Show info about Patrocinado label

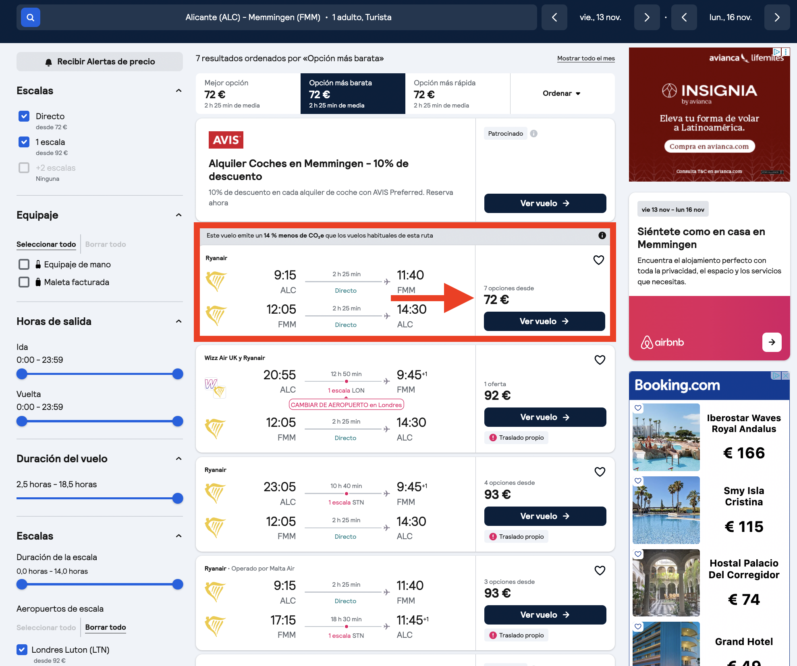[x=534, y=134]
